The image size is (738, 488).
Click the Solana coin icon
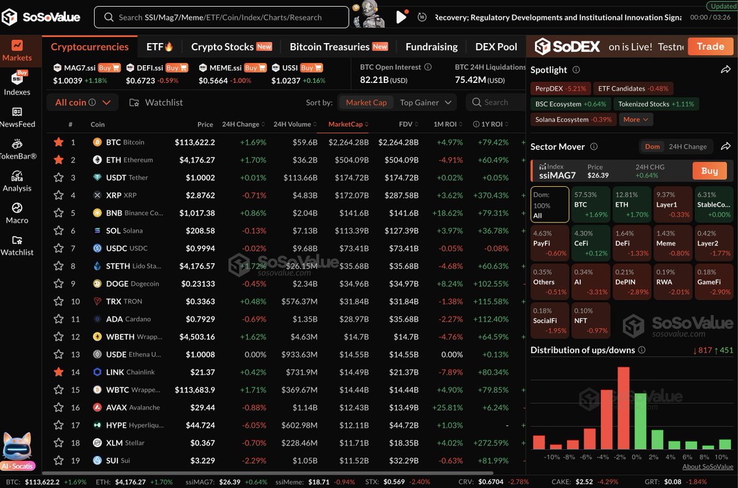[97, 230]
